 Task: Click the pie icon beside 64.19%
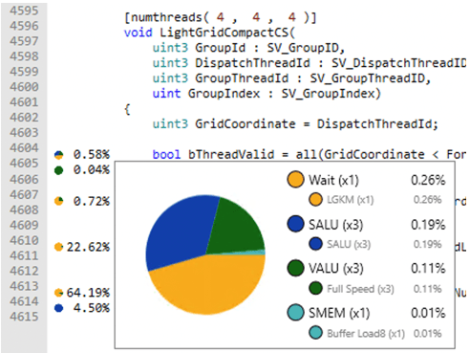59,293
